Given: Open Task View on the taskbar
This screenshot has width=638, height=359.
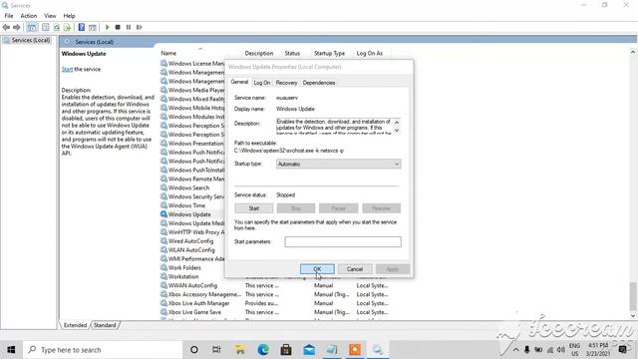Looking at the screenshot, I should [x=216, y=350].
